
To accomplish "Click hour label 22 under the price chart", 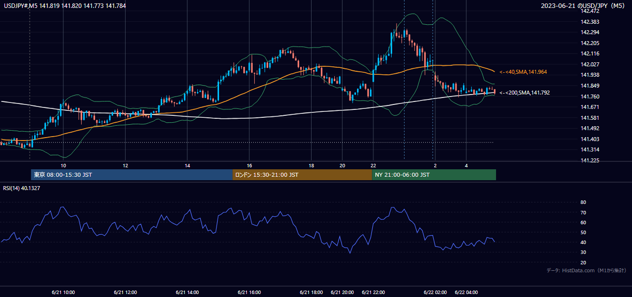I will 373,165.
